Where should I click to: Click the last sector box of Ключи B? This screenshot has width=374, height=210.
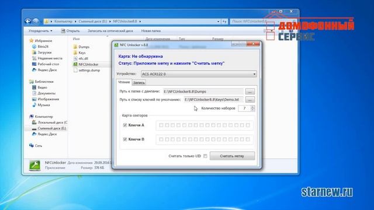point(248,139)
